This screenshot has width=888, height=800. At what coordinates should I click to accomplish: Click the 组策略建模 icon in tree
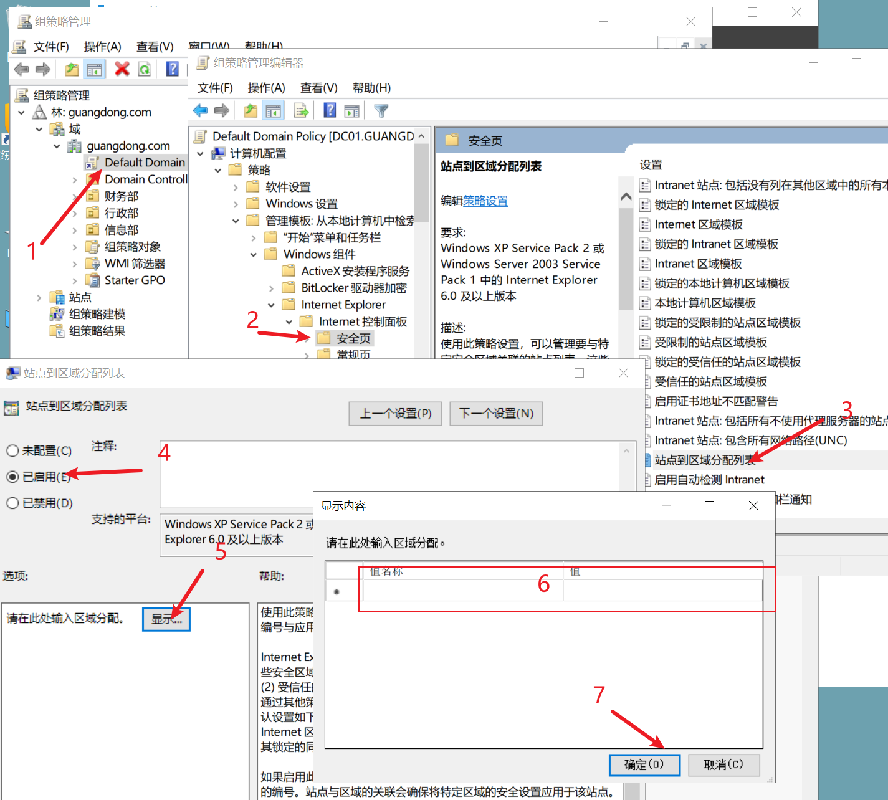coord(57,314)
